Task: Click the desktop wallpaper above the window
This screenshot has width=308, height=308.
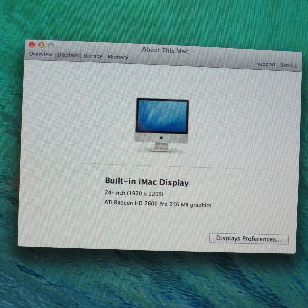Action: click(x=154, y=21)
